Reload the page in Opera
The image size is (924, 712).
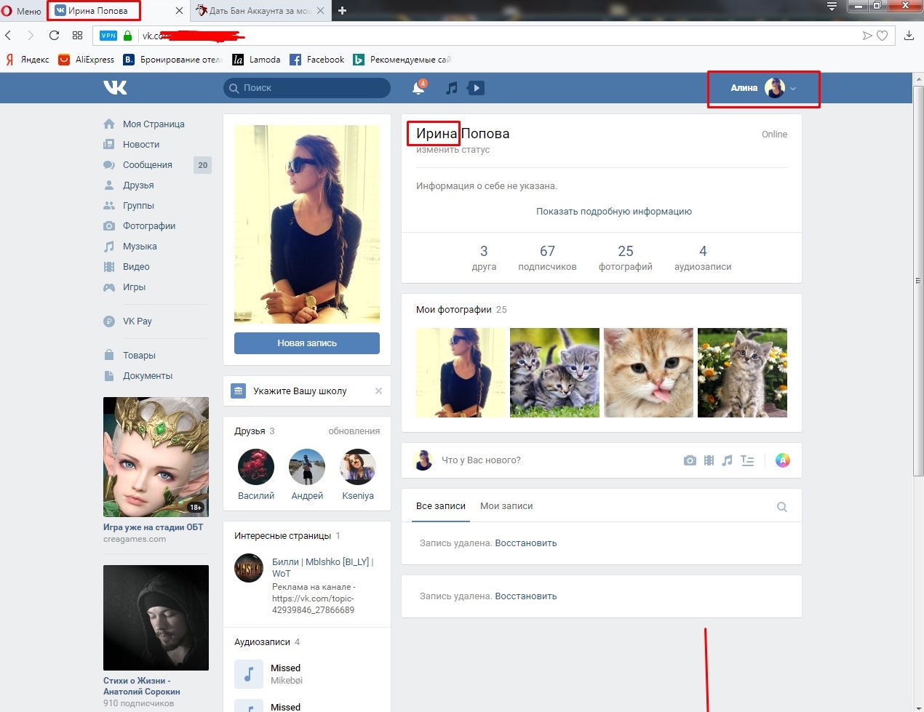pyautogui.click(x=54, y=35)
